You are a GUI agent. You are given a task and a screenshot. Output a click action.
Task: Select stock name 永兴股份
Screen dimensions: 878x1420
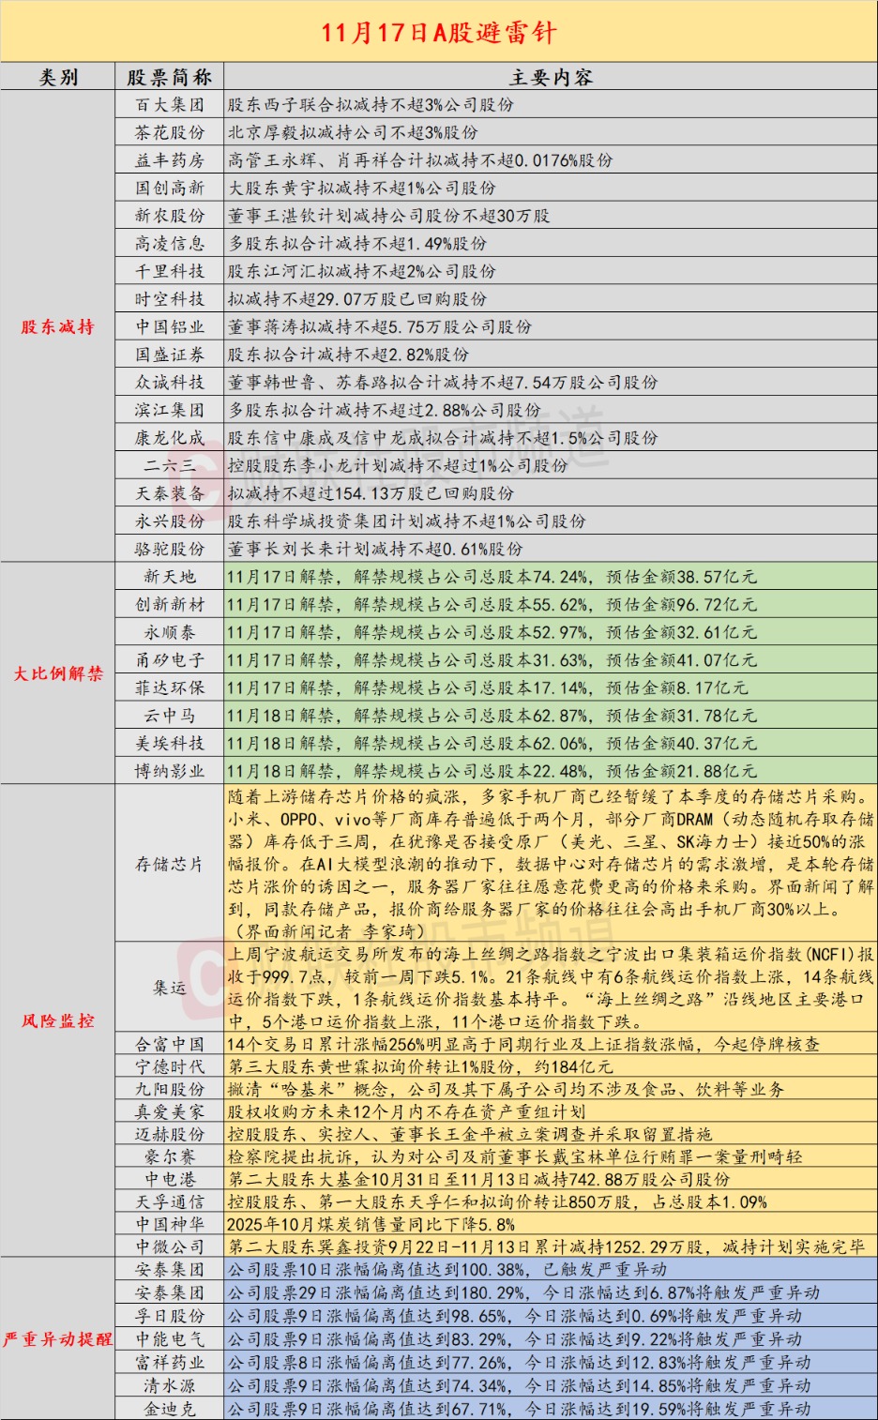tap(170, 521)
